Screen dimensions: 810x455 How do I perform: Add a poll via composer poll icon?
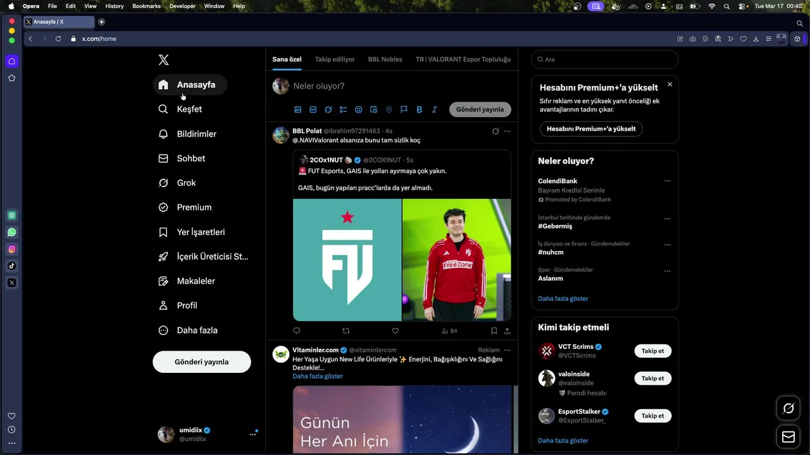point(344,109)
